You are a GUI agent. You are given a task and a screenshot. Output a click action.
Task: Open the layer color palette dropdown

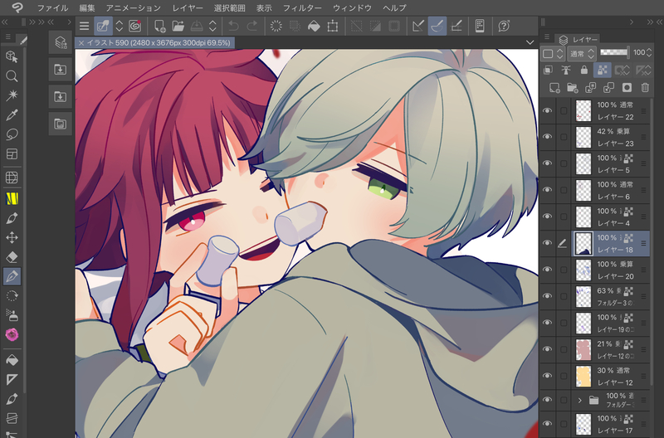point(553,53)
